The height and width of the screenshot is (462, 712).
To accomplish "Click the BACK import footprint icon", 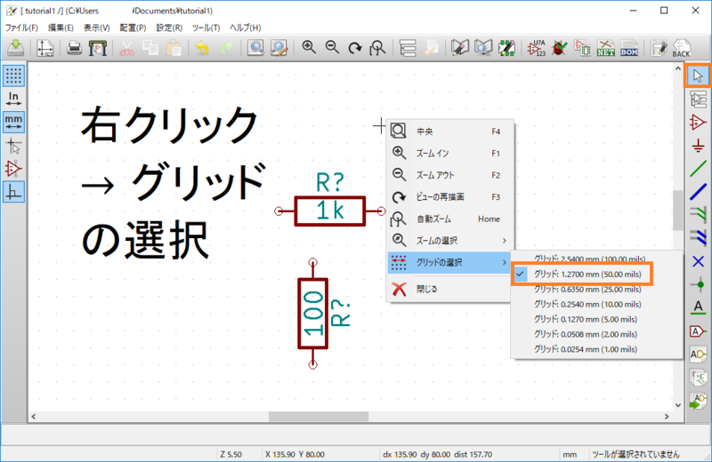I will [681, 48].
